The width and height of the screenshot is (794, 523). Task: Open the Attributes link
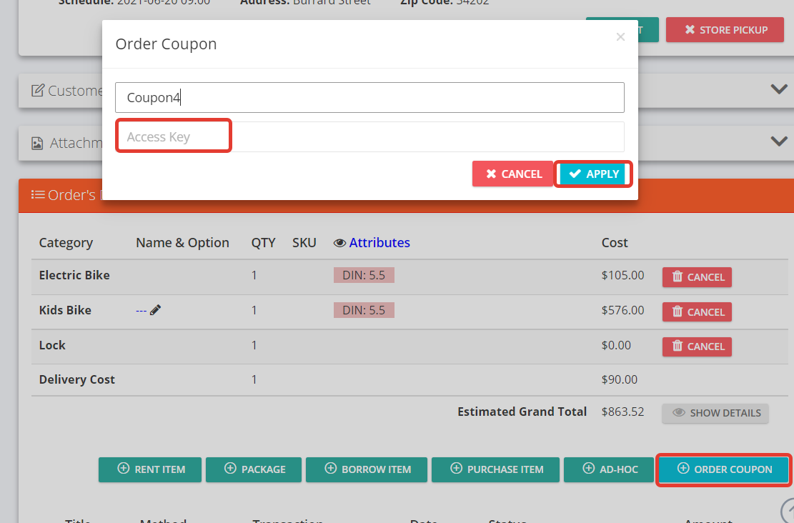(379, 242)
